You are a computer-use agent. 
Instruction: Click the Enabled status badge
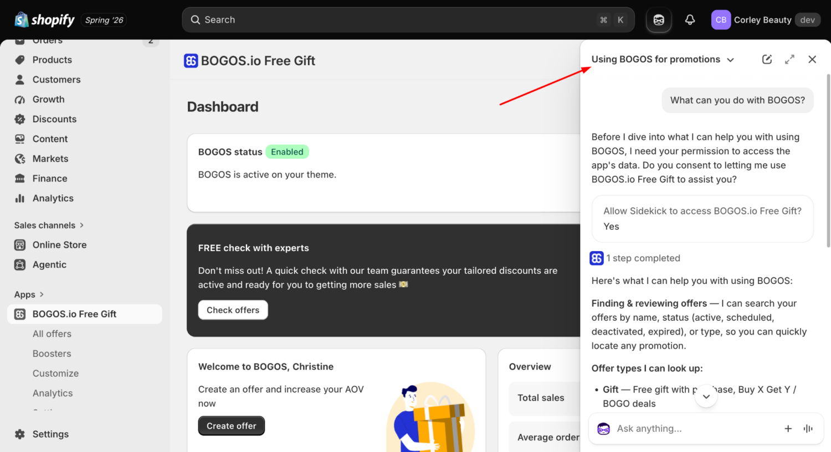pyautogui.click(x=287, y=152)
